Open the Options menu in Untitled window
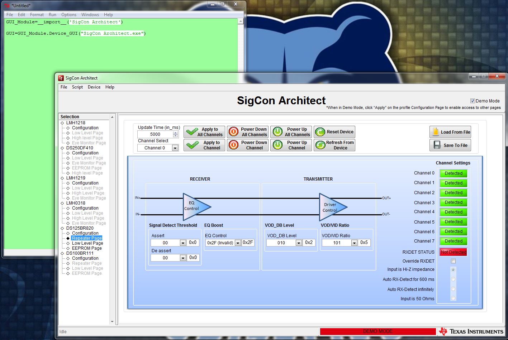The width and height of the screenshot is (508, 340). pos(69,15)
